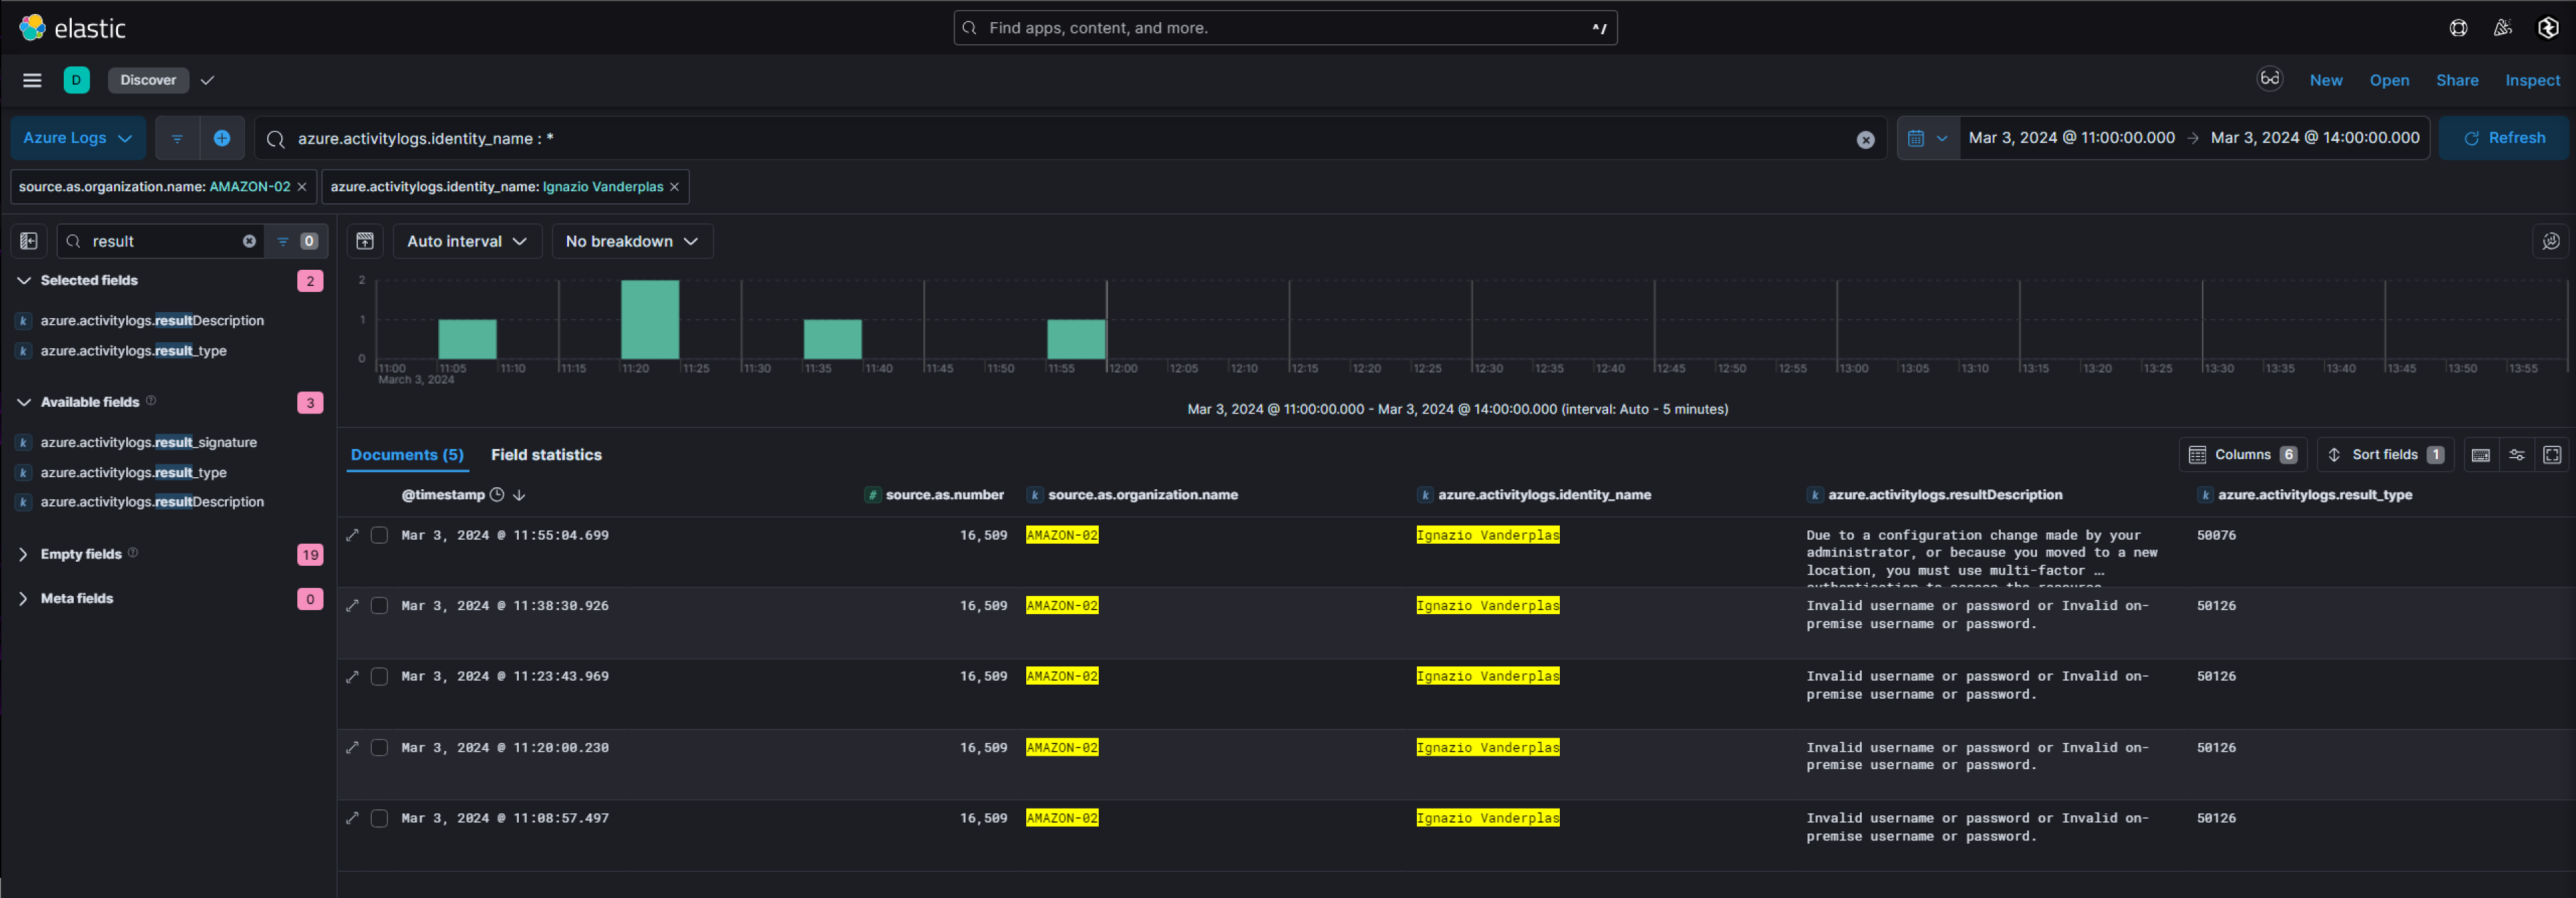Open the main navigation hamburger menu
This screenshot has height=898, width=2576.
click(32, 80)
